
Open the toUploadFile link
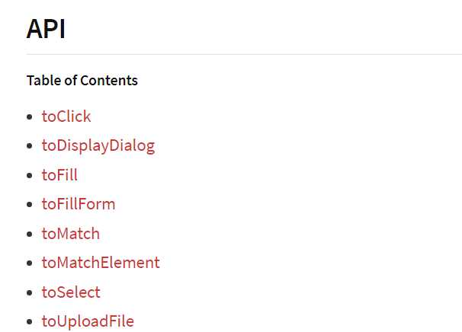click(88, 321)
